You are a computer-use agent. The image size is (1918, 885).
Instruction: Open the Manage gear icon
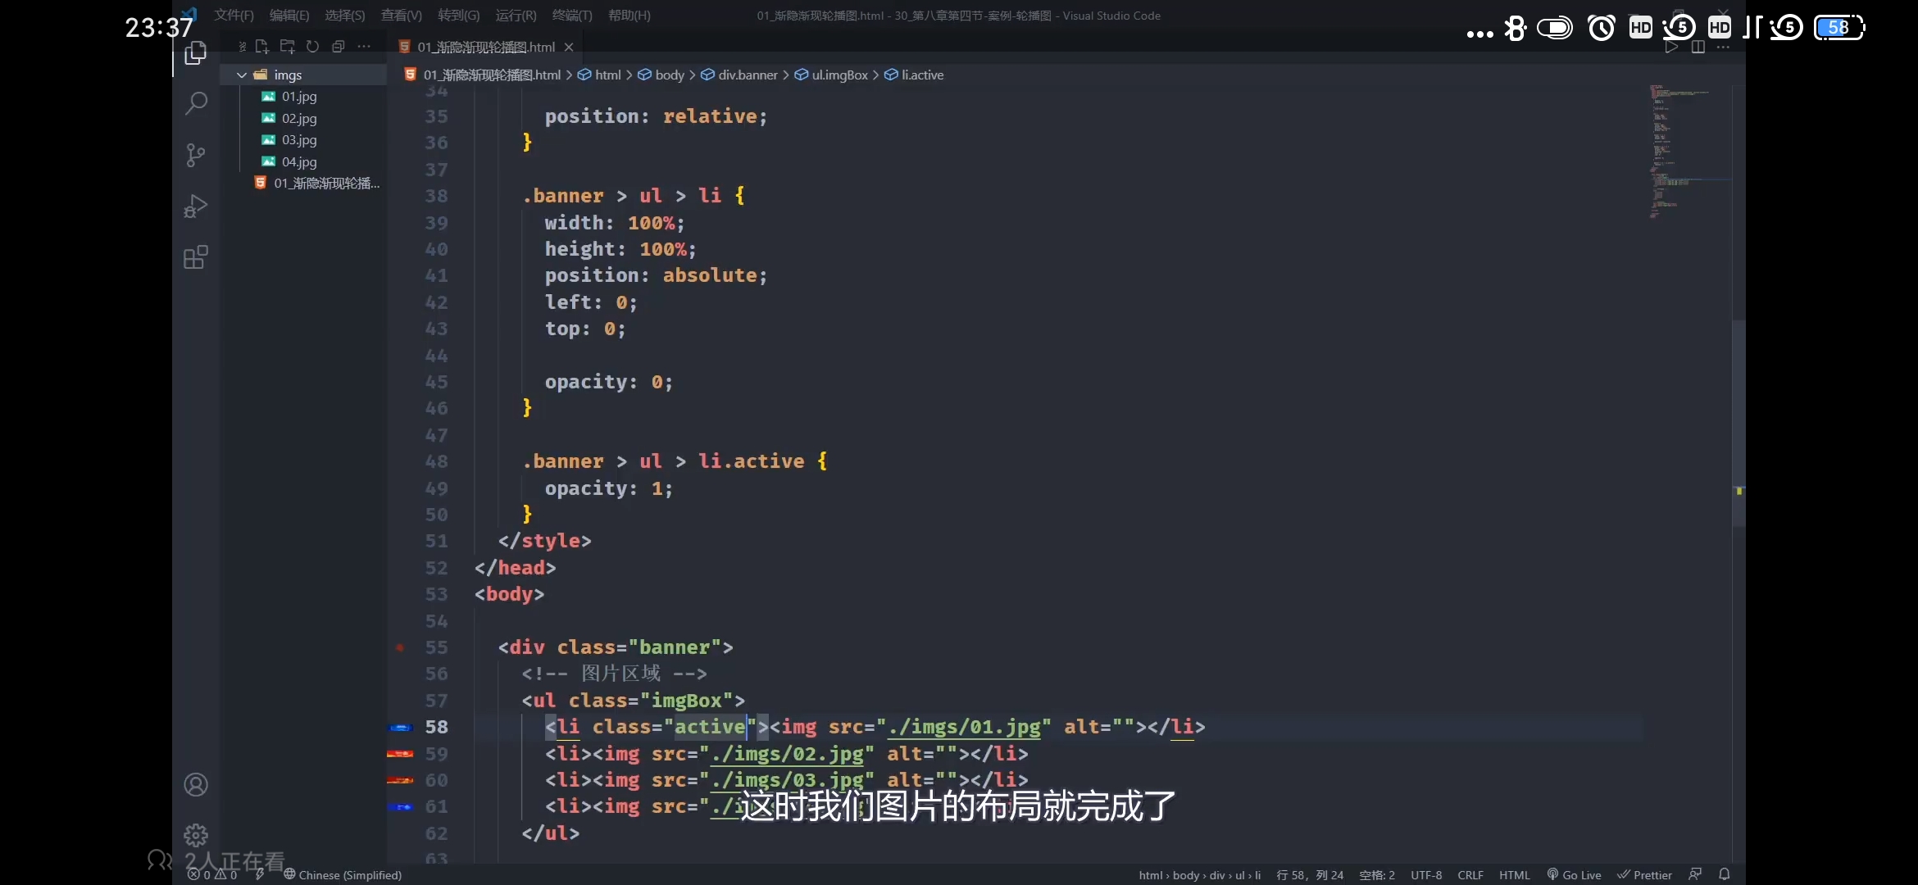[196, 835]
